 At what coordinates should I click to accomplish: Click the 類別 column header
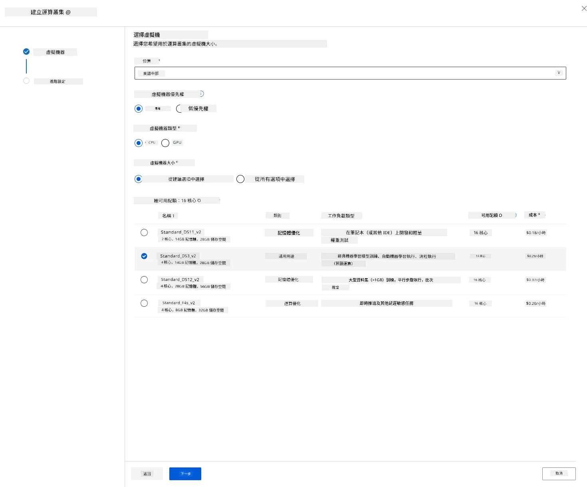tap(278, 216)
